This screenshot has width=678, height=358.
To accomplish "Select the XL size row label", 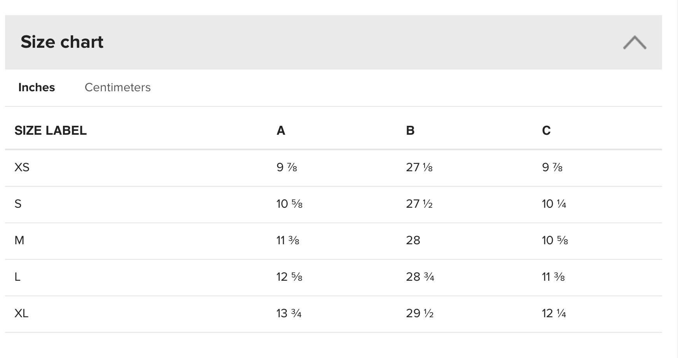I will (x=21, y=313).
